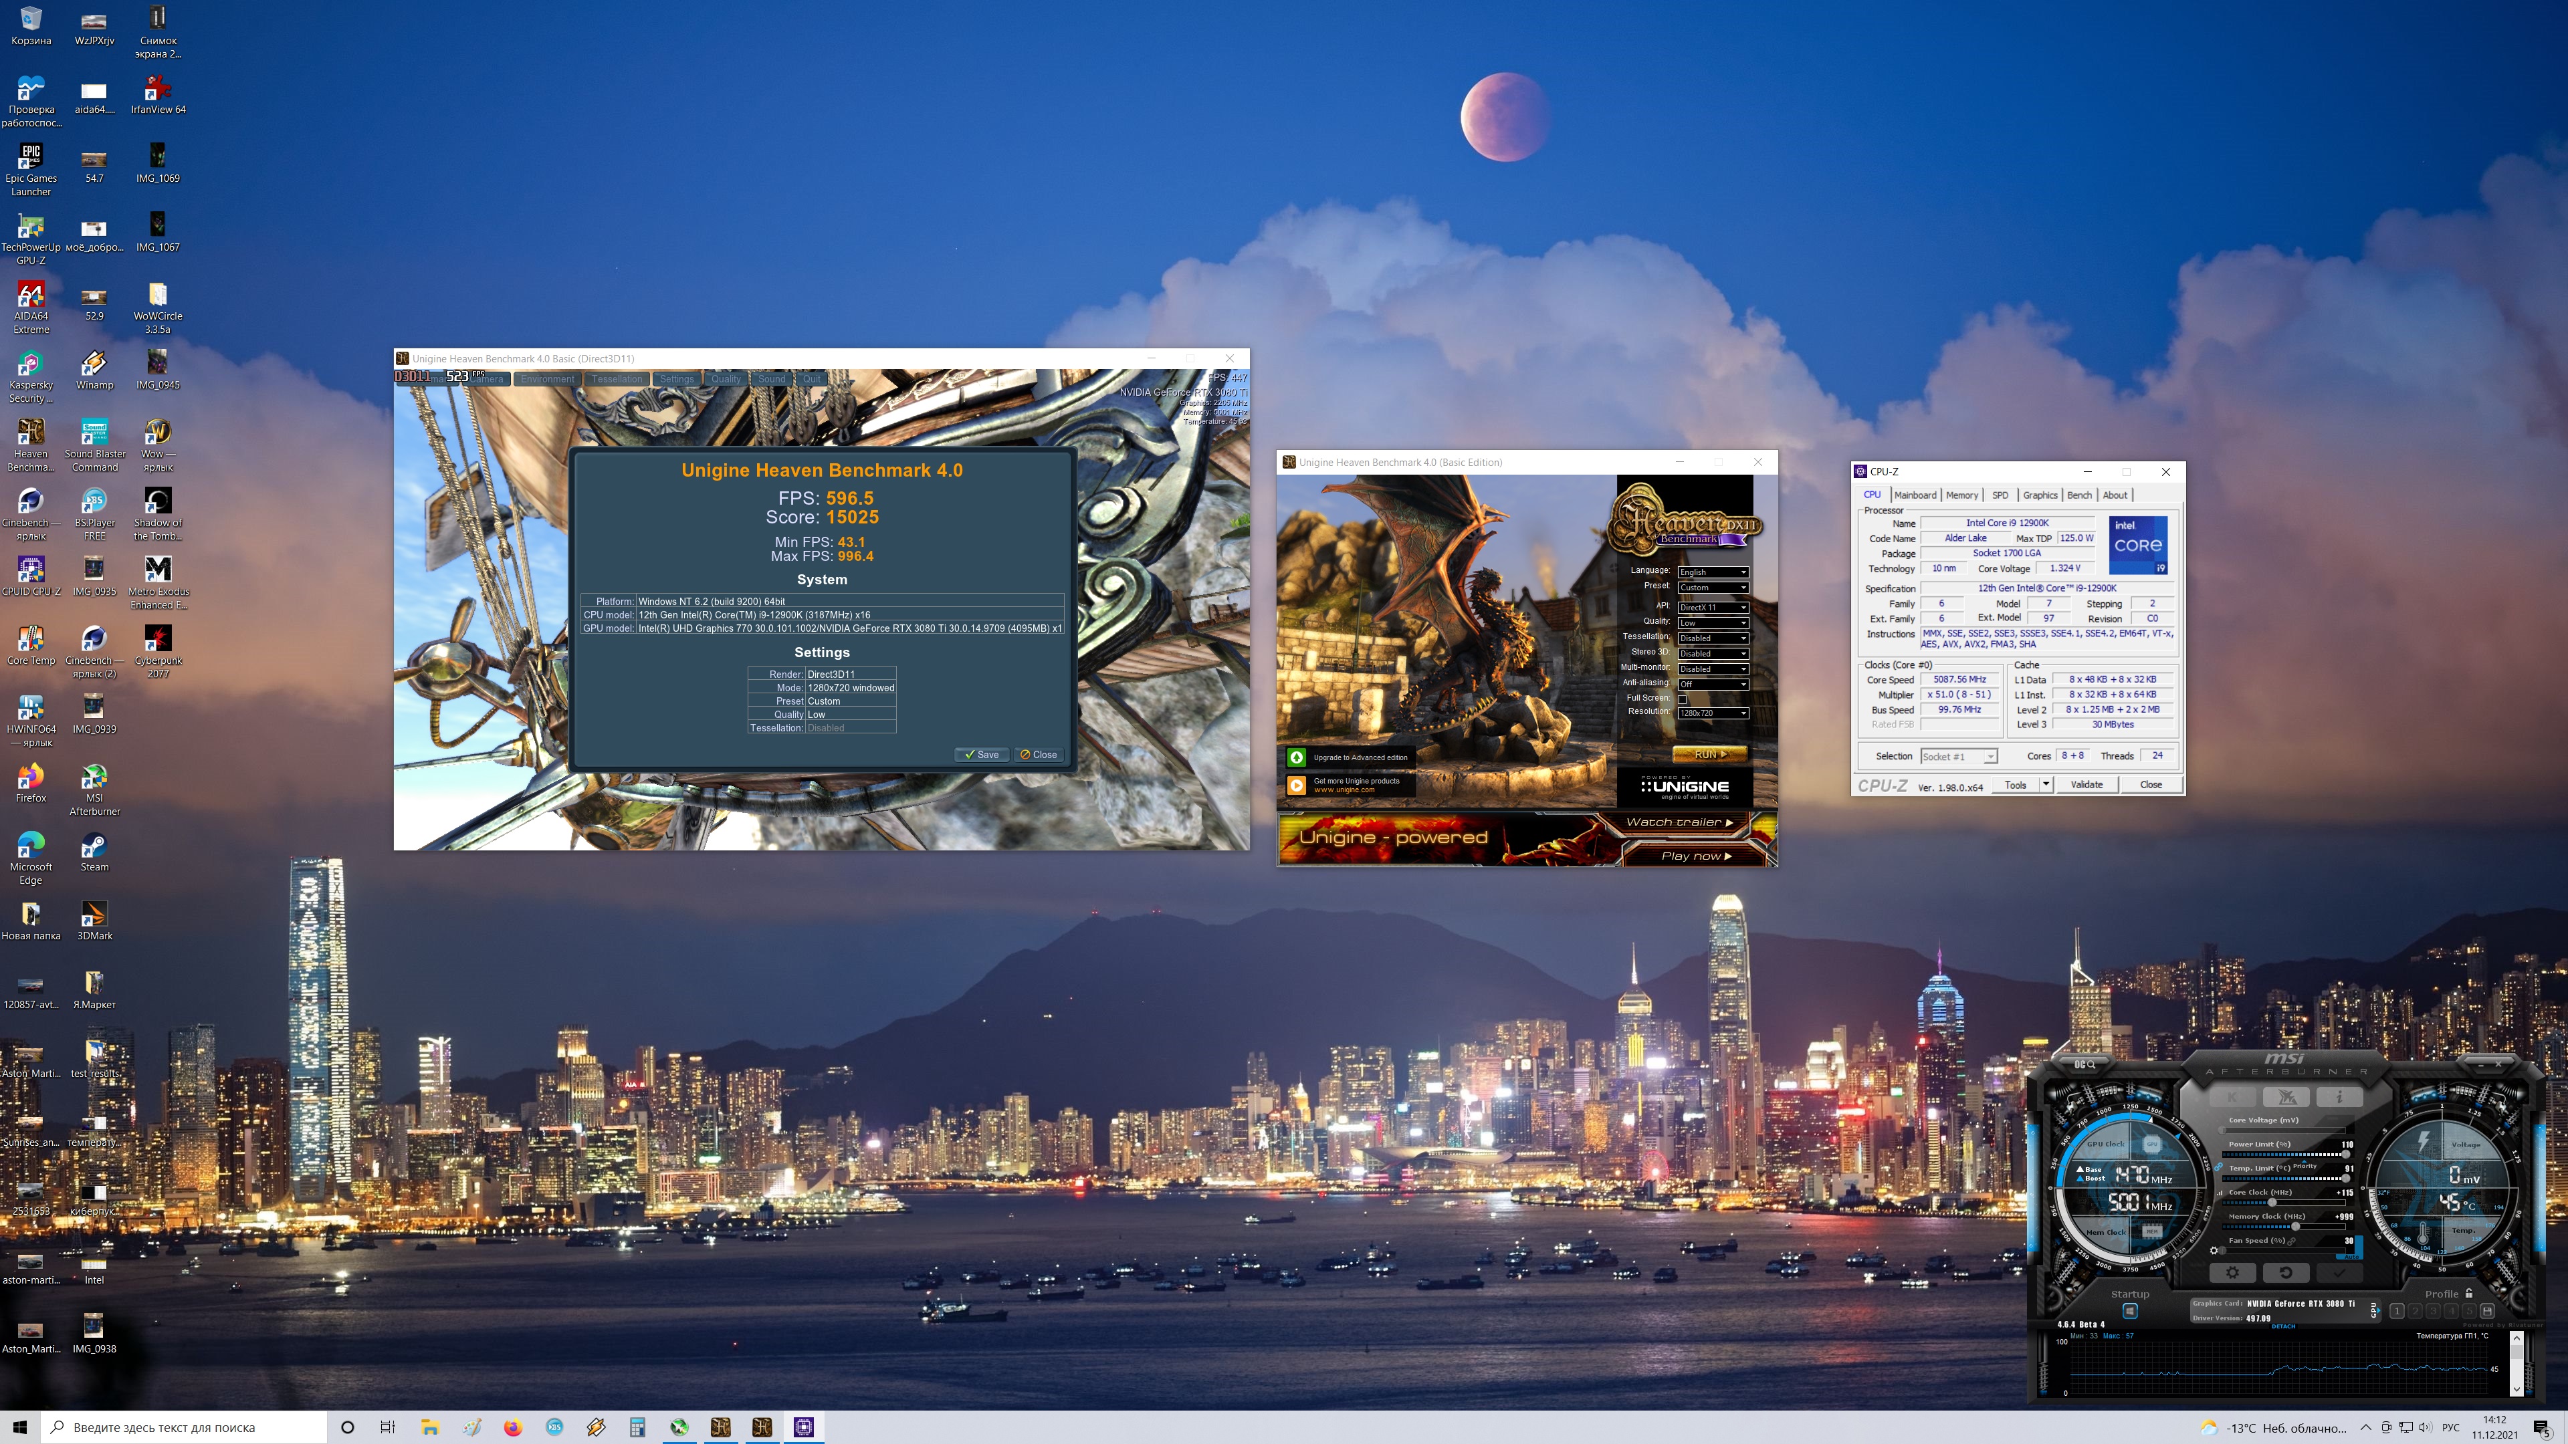Click the Afterburner save profile floppy icon

pyautogui.click(x=2487, y=1310)
